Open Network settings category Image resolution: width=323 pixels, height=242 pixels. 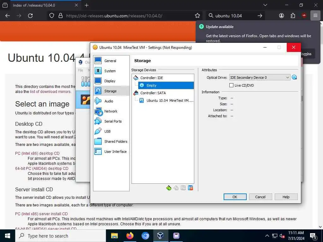pyautogui.click(x=111, y=111)
